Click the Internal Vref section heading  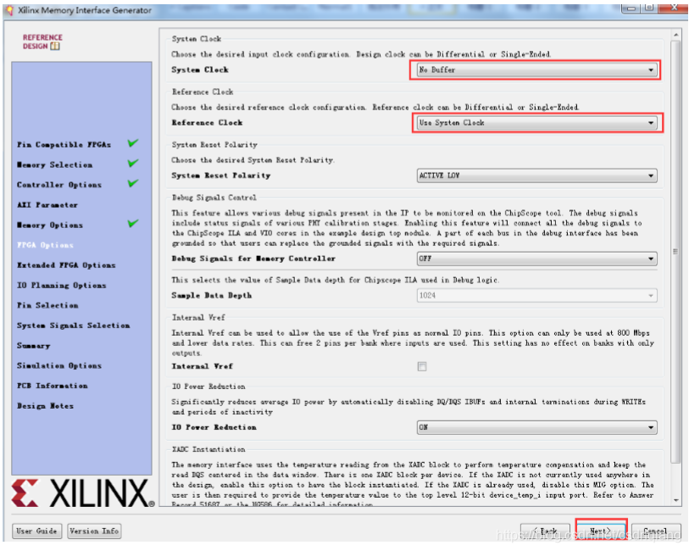(x=198, y=318)
